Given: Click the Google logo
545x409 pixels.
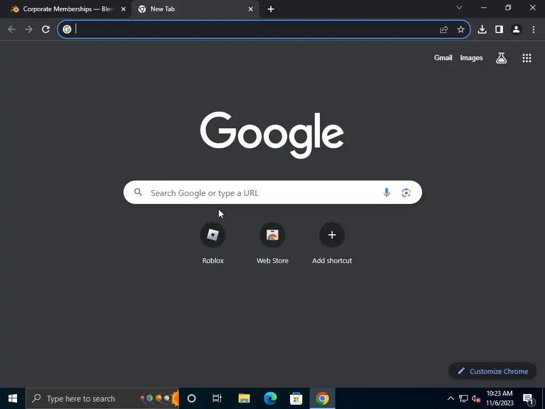Looking at the screenshot, I should pos(272,135).
